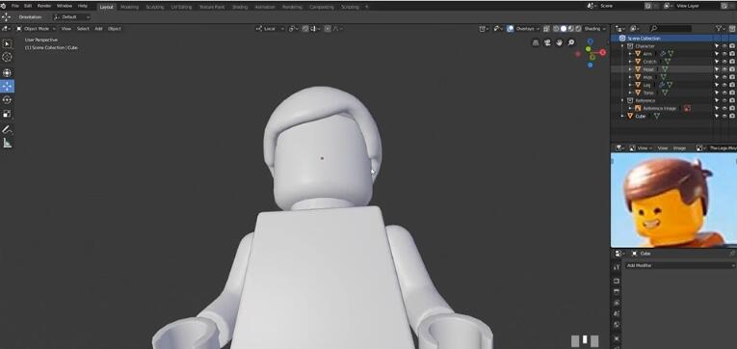Select the Select Box tool

point(7,43)
